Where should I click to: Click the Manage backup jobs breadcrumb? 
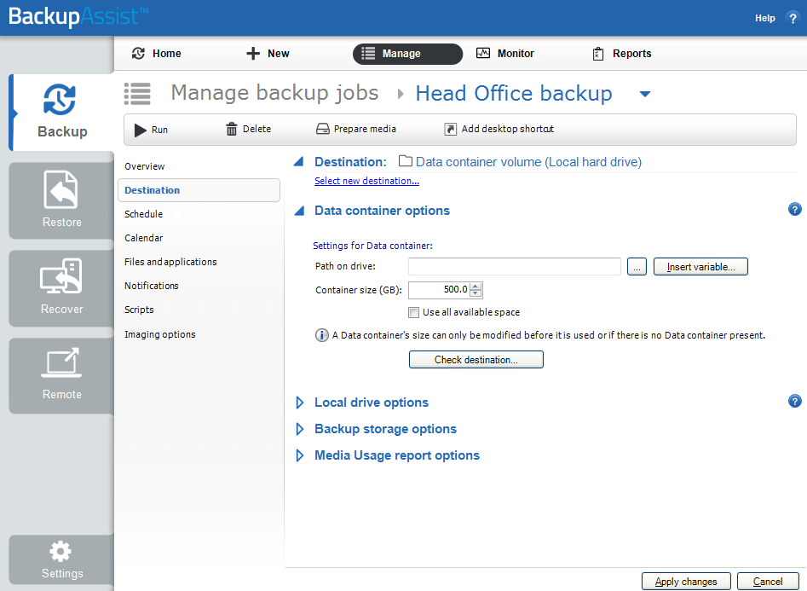pyautogui.click(x=275, y=93)
